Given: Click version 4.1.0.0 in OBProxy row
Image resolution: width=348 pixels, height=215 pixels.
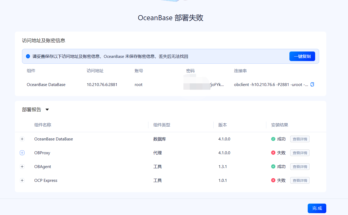Looking at the screenshot, I should [224, 153].
